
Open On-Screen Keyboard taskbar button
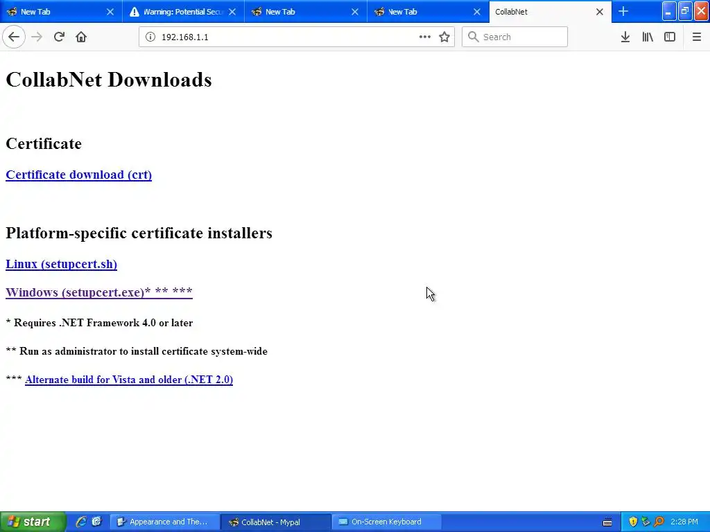click(387, 522)
